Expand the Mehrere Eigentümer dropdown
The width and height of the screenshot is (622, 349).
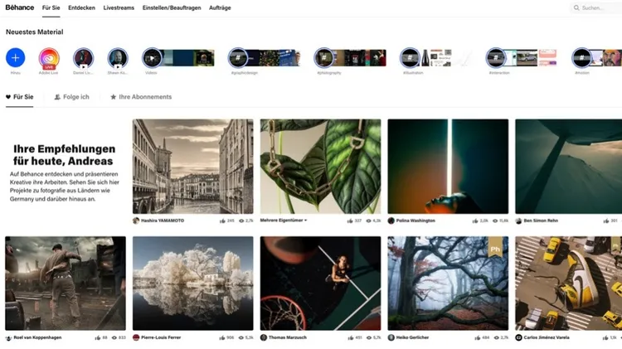coord(284,221)
